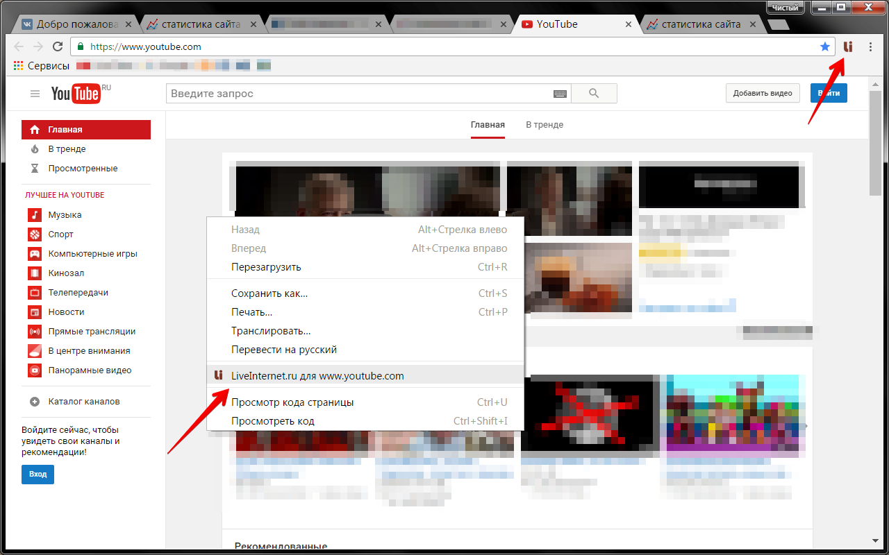Choose Транслировать... in context menu

(365, 331)
